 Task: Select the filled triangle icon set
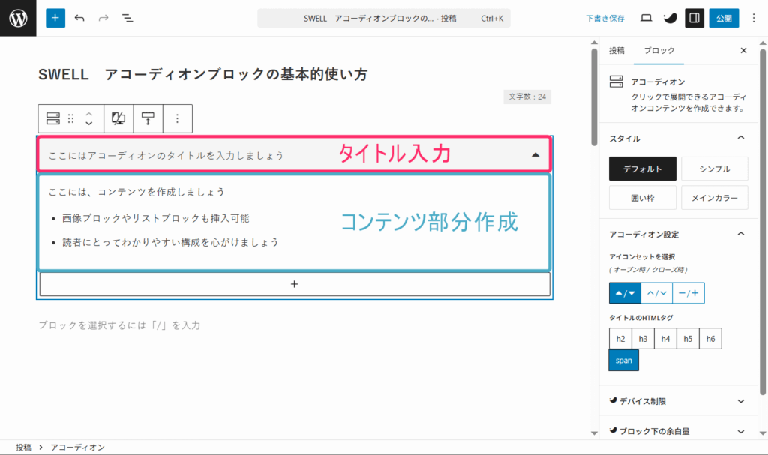(625, 293)
